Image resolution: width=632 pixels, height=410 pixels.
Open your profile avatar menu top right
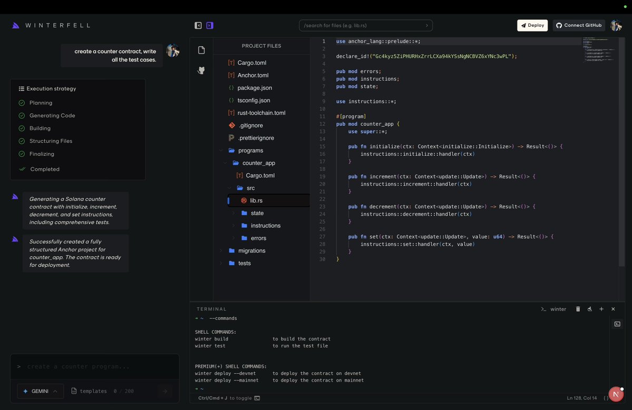pyautogui.click(x=616, y=25)
